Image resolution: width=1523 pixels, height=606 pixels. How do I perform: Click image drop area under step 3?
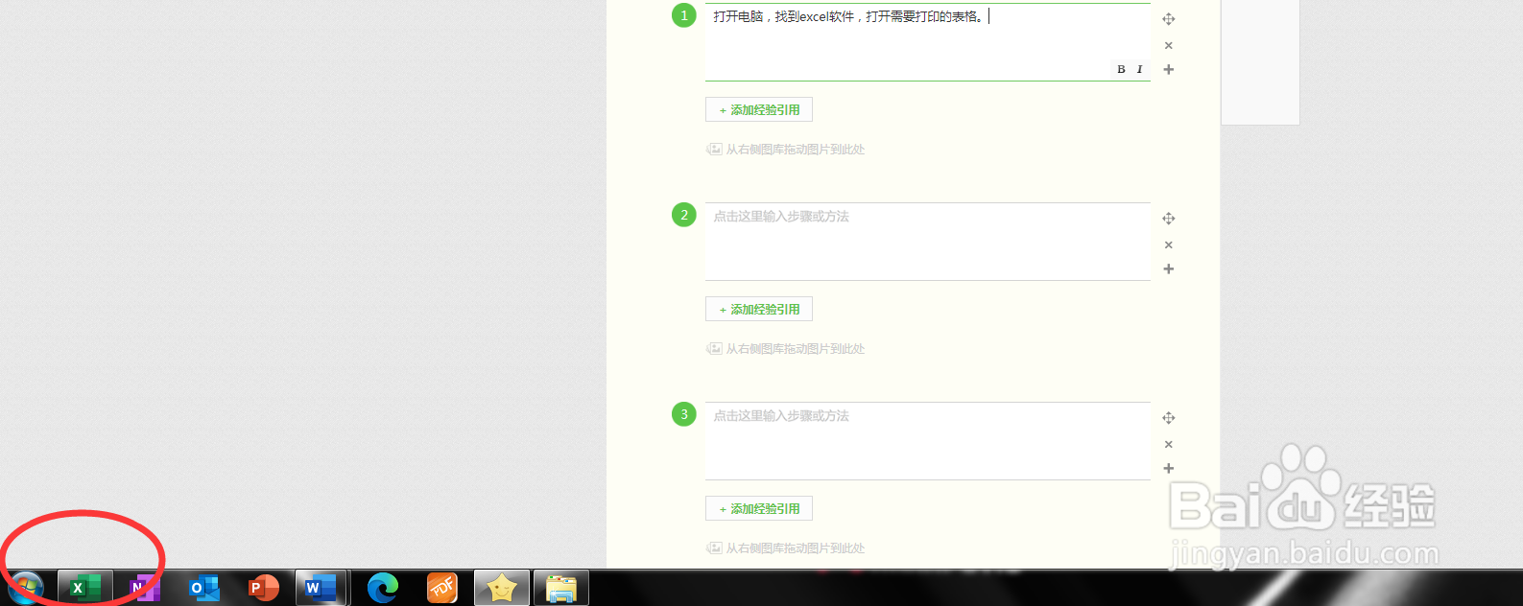coord(786,548)
